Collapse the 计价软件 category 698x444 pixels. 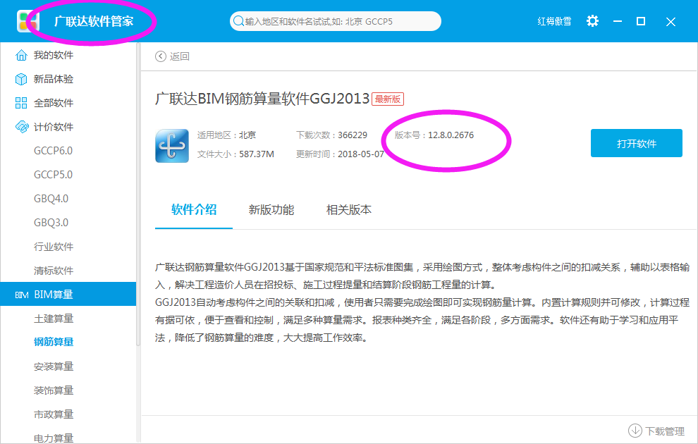54,128
